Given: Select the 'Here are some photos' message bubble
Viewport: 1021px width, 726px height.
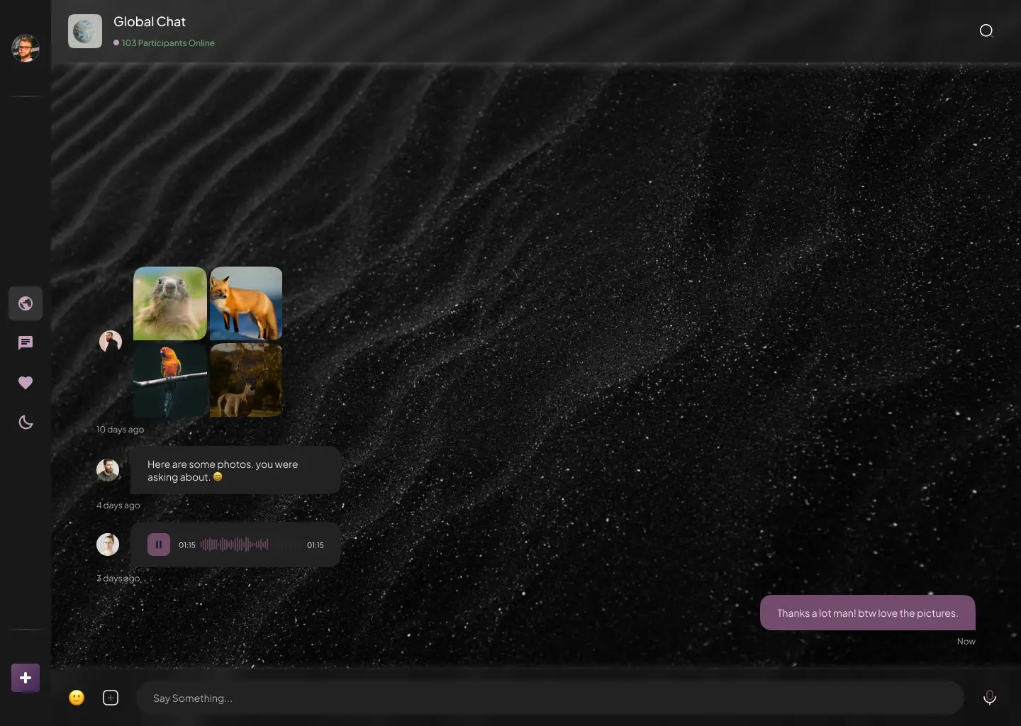Looking at the screenshot, I should [x=235, y=470].
